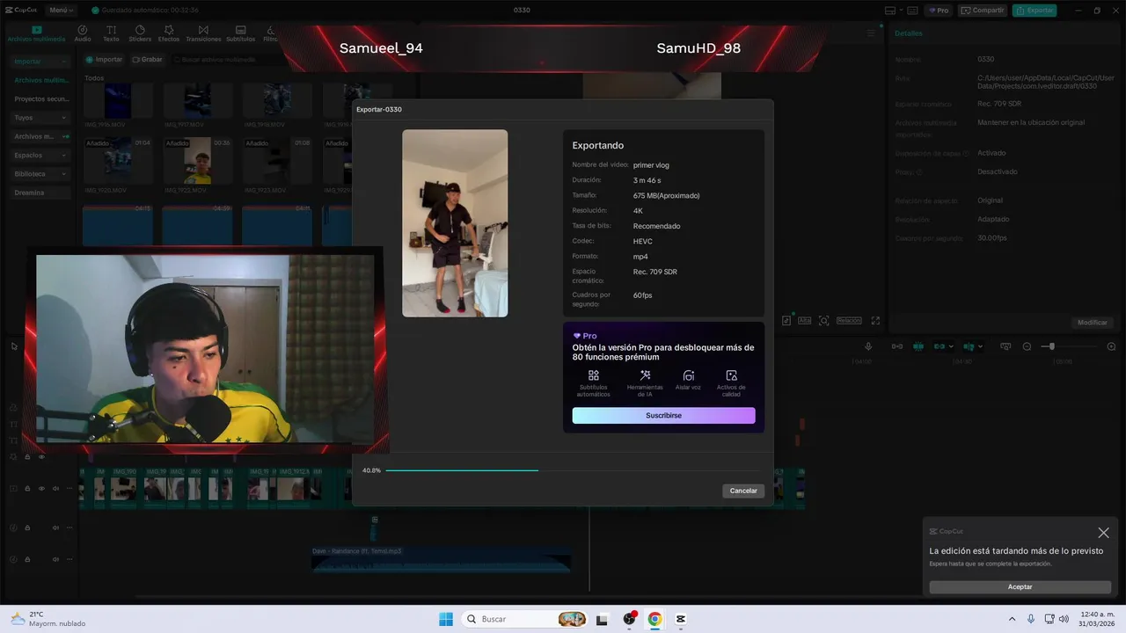1126x633 pixels.
Task: Select the timeline pointer selection tool
Action: [14, 346]
